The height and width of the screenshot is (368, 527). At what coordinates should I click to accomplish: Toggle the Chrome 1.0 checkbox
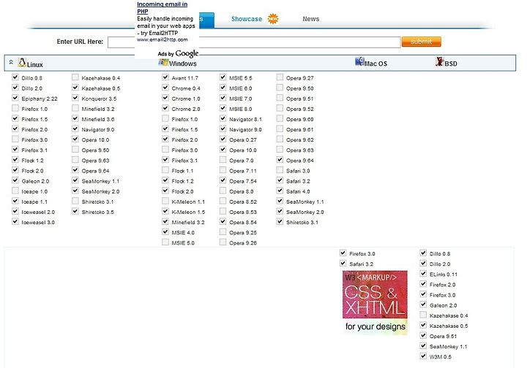(x=165, y=98)
